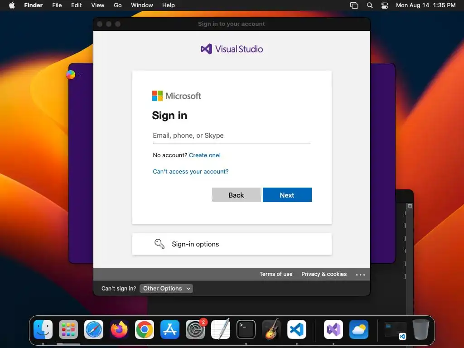Open the Window menu

142,5
